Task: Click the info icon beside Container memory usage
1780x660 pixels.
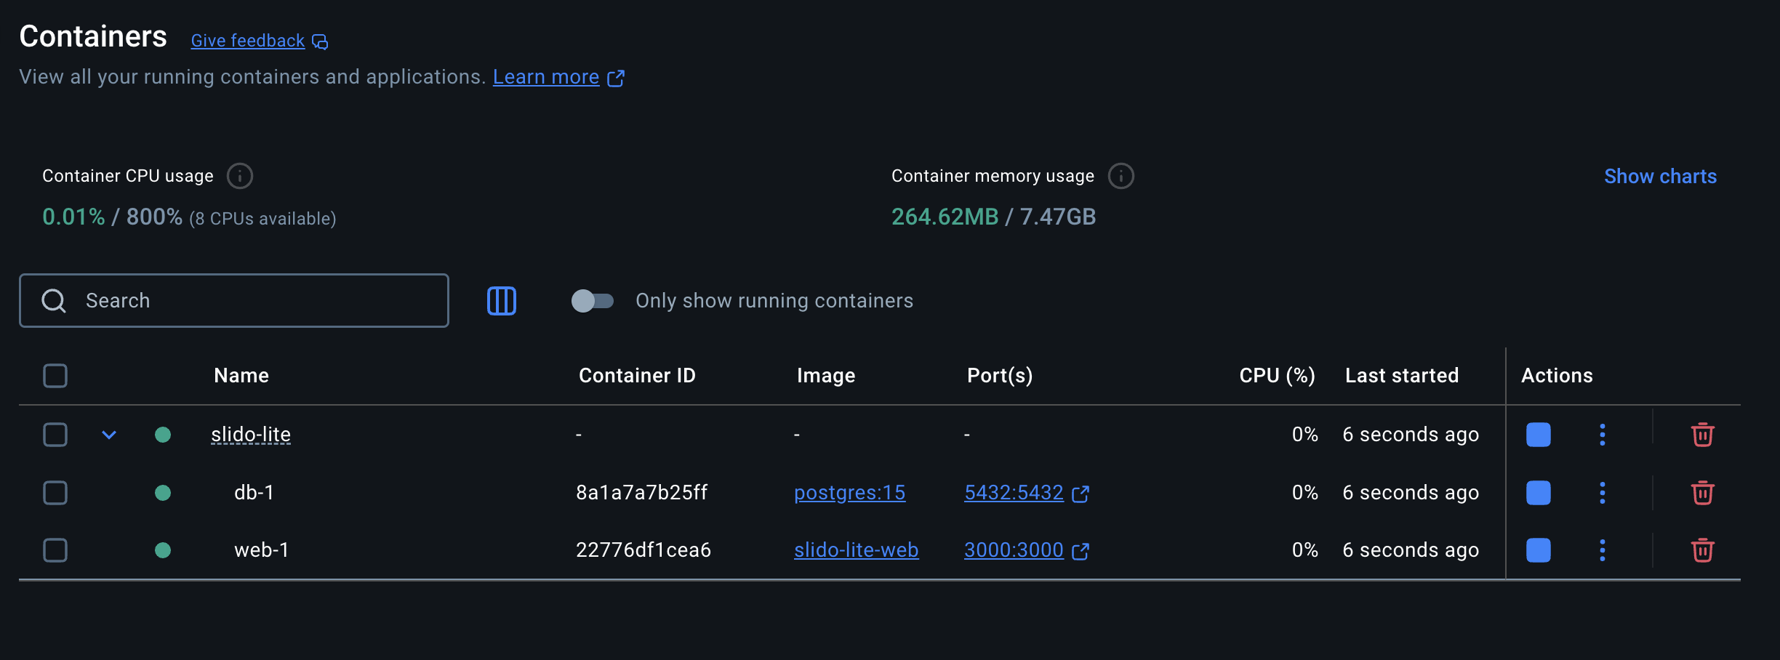Action: pos(1120,175)
